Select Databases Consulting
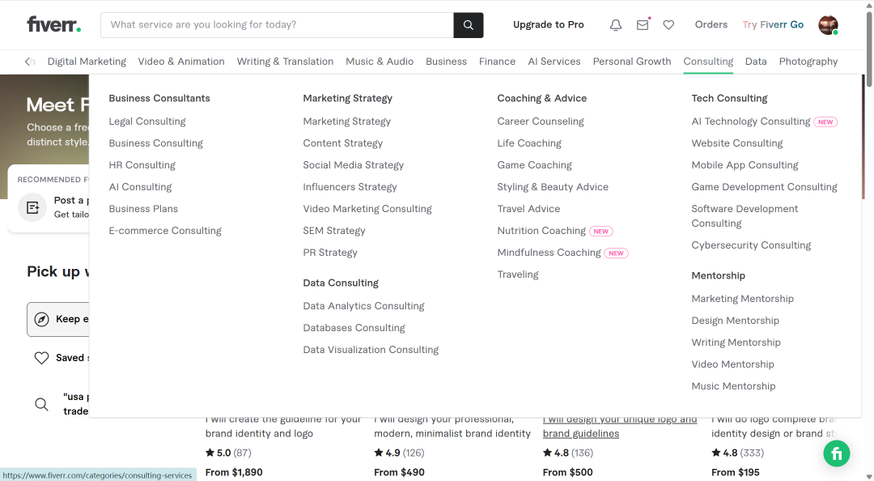The height and width of the screenshot is (481, 874). point(354,327)
